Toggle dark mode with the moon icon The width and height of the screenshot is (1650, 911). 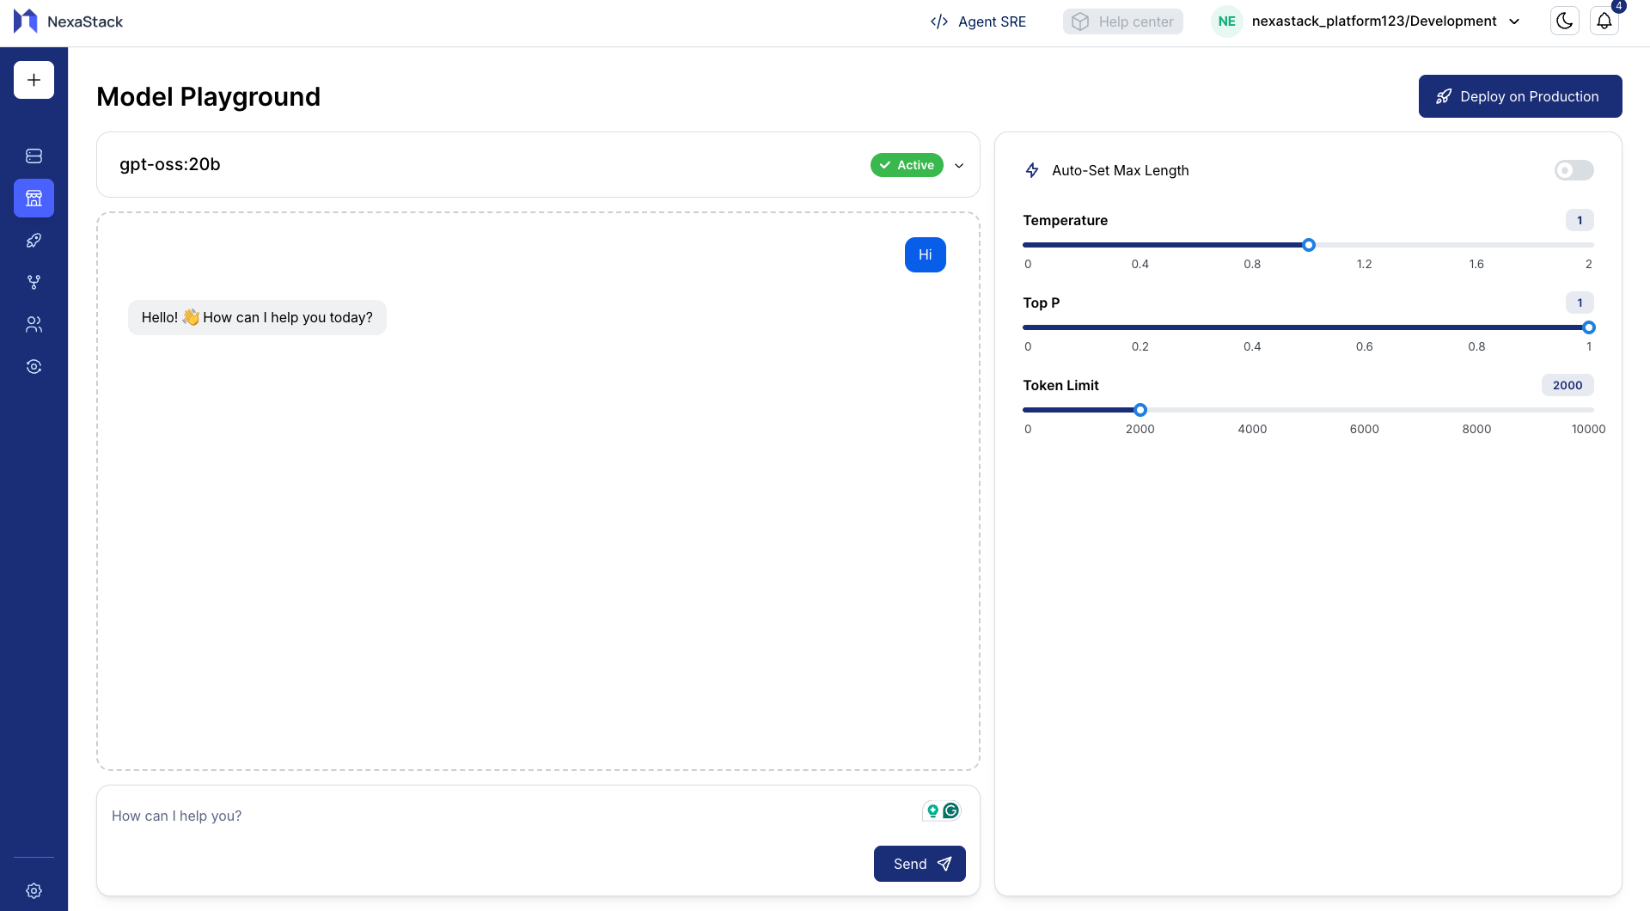point(1564,21)
